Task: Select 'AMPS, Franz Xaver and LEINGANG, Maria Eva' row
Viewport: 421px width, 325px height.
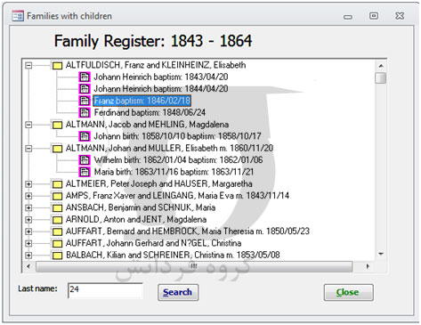Action: coord(177,196)
